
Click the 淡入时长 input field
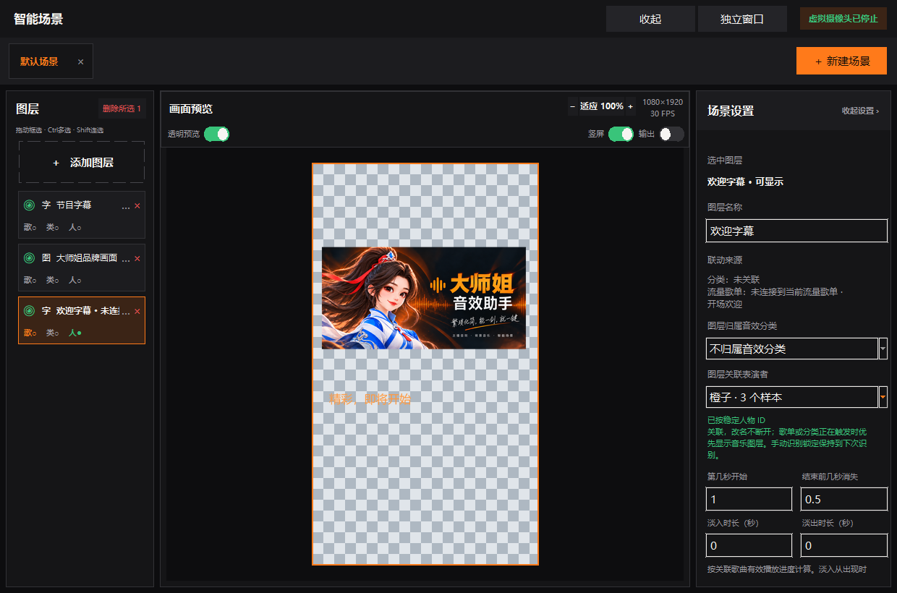(x=749, y=545)
